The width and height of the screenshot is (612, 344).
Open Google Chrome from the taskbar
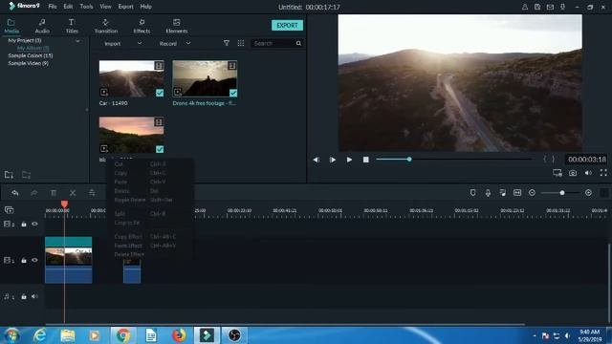123,335
